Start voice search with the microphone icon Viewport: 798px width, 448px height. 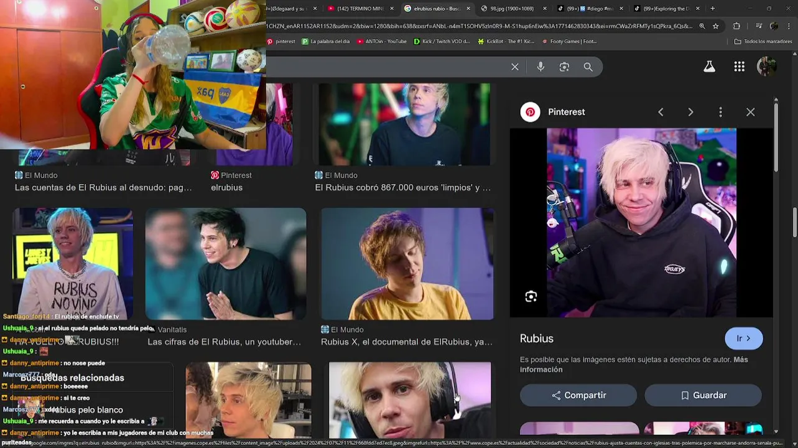click(x=541, y=67)
